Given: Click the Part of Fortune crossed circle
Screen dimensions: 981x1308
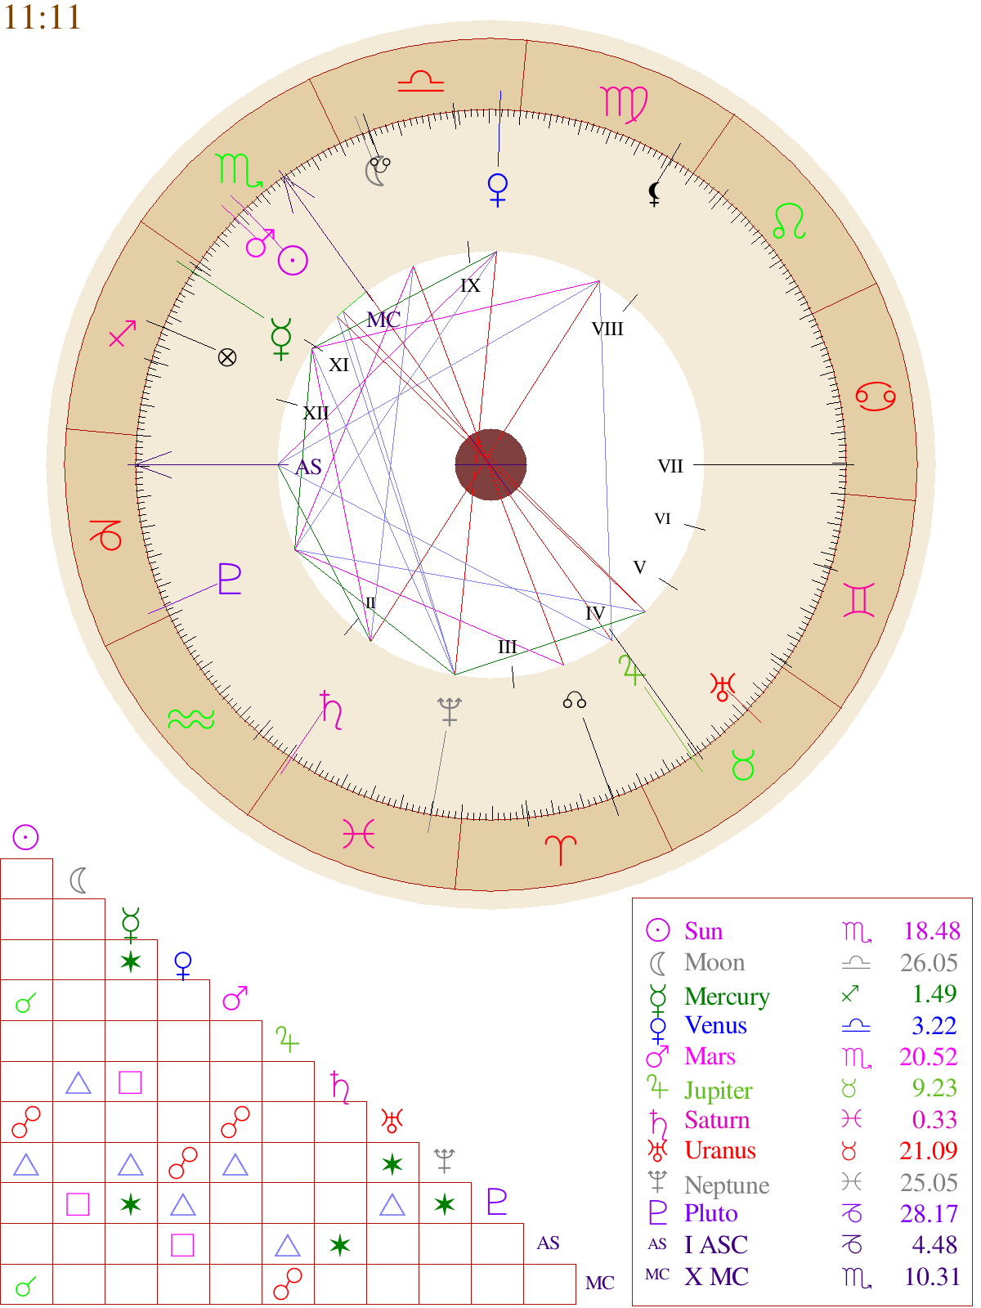Looking at the screenshot, I should [x=227, y=356].
